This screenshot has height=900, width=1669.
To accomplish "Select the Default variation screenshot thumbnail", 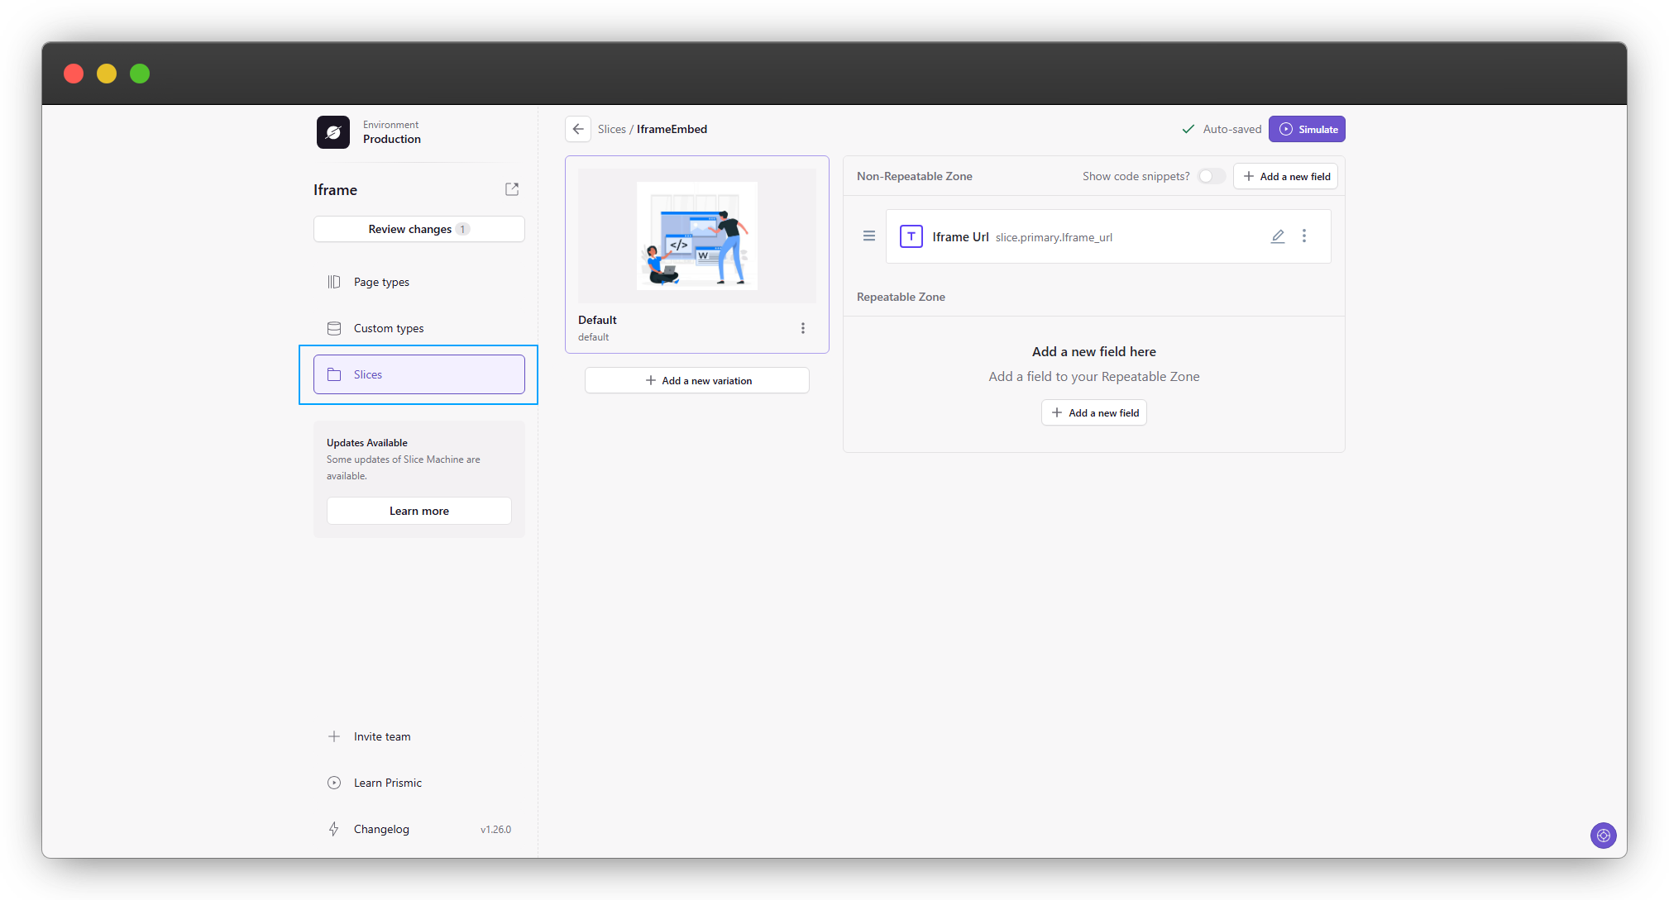I will pyautogui.click(x=697, y=236).
